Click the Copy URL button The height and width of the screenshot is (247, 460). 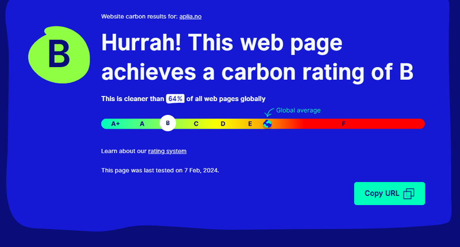click(389, 194)
